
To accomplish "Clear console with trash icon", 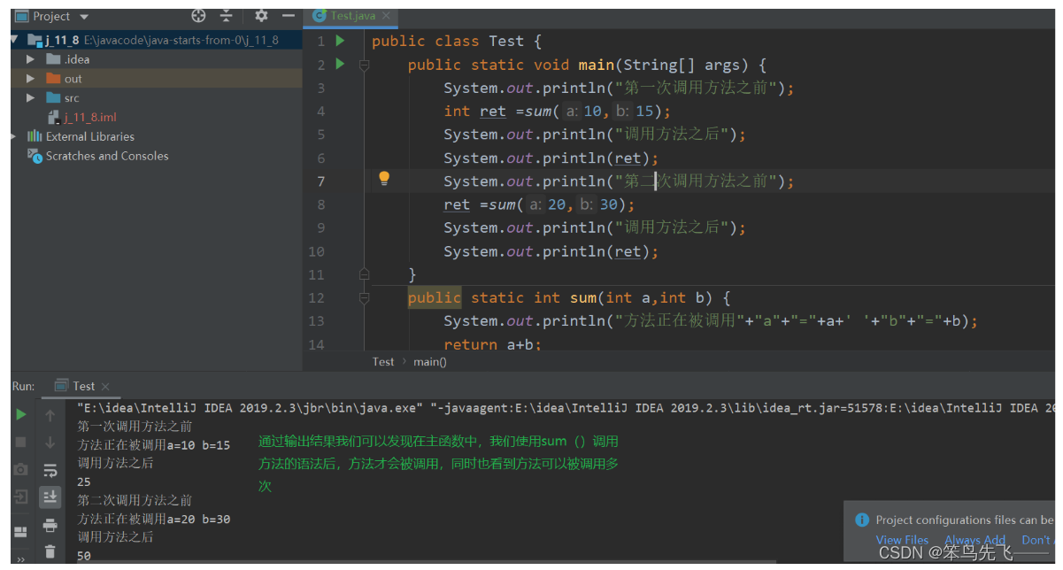I will pos(50,551).
